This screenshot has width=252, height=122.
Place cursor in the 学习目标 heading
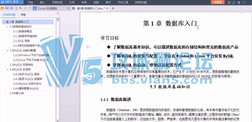point(110,38)
